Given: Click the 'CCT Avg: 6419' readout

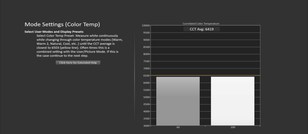Looking at the screenshot, I should pos(202,29).
